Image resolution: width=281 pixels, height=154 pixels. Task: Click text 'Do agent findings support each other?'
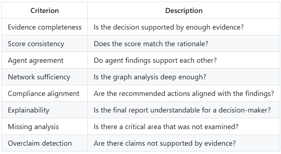pyautogui.click(x=155, y=61)
